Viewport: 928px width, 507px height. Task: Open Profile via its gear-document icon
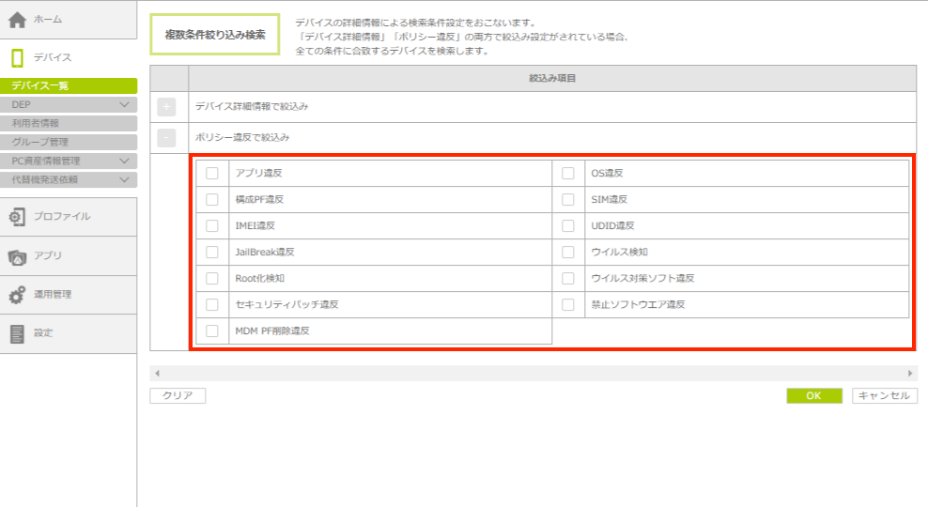(x=17, y=217)
